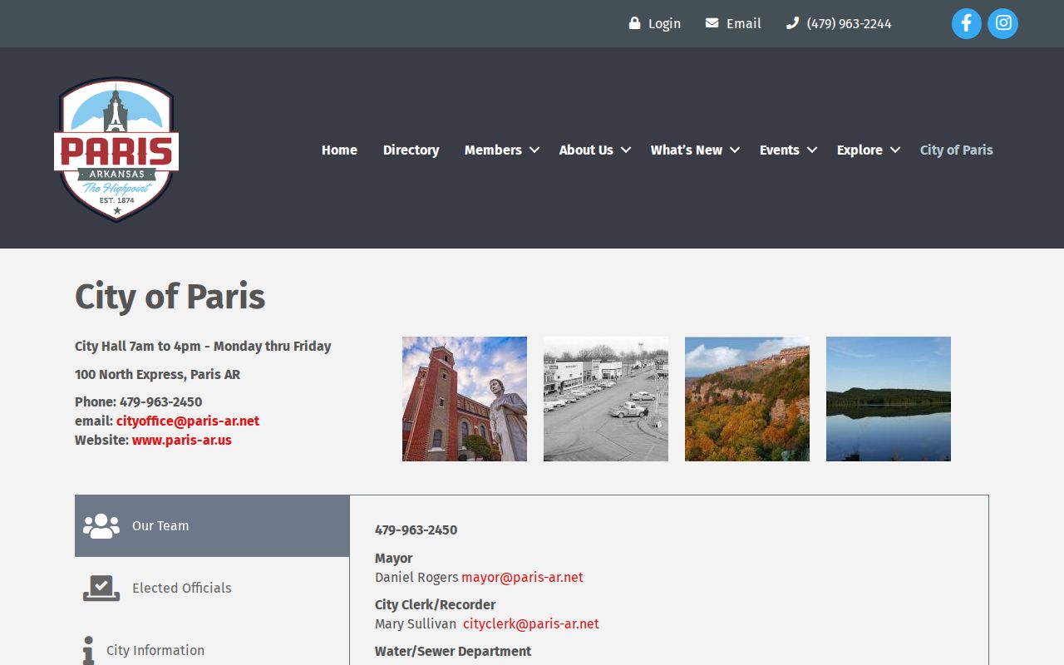
Task: Open the autumn mountain bluff photo
Action: coord(747,399)
